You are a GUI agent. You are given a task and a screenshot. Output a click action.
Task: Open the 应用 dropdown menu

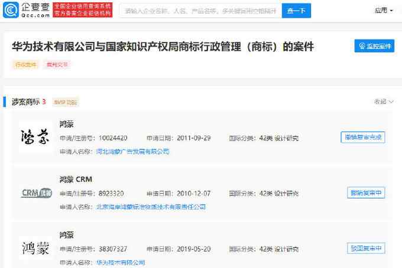coord(384,11)
